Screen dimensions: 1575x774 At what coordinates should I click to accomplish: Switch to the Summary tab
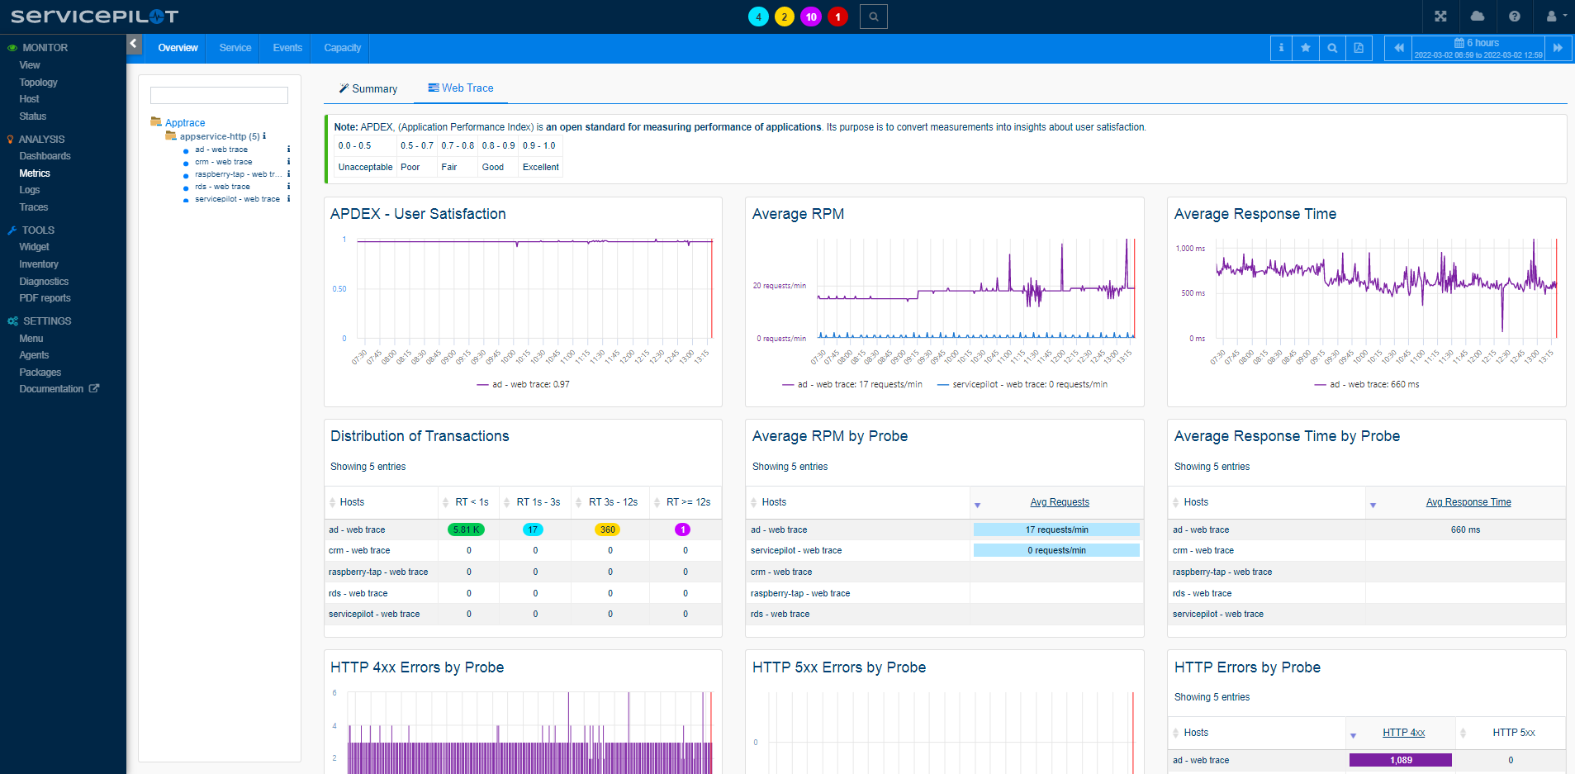point(368,89)
